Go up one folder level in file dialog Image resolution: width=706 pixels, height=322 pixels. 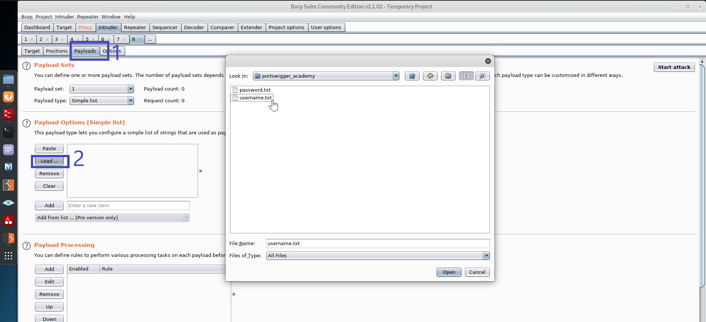click(412, 76)
